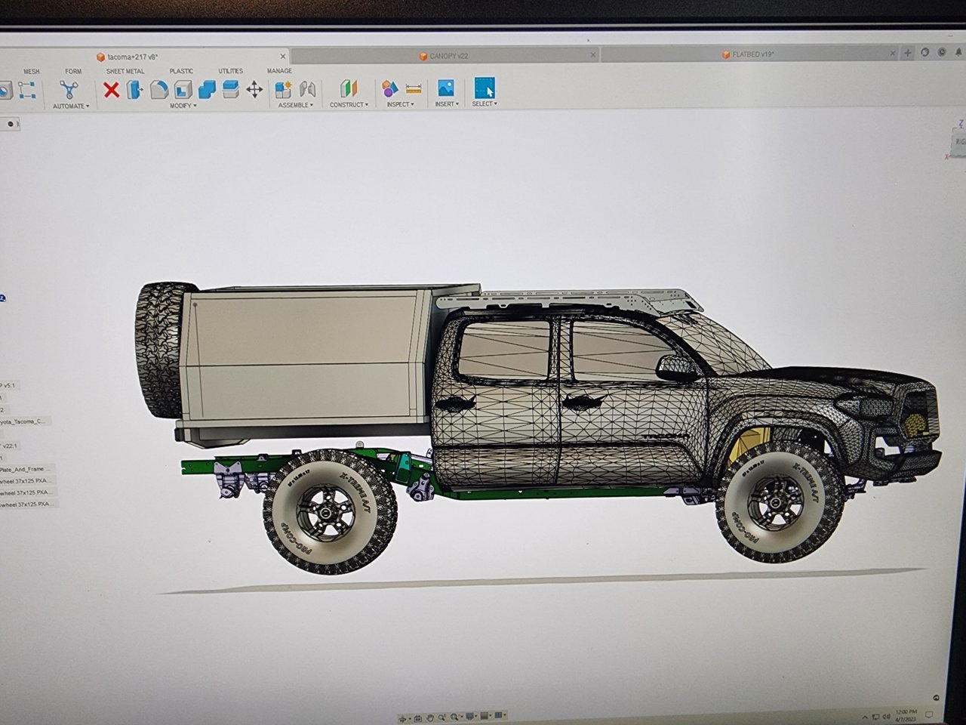Click the Automate fork icon
The image size is (966, 725).
tap(69, 90)
